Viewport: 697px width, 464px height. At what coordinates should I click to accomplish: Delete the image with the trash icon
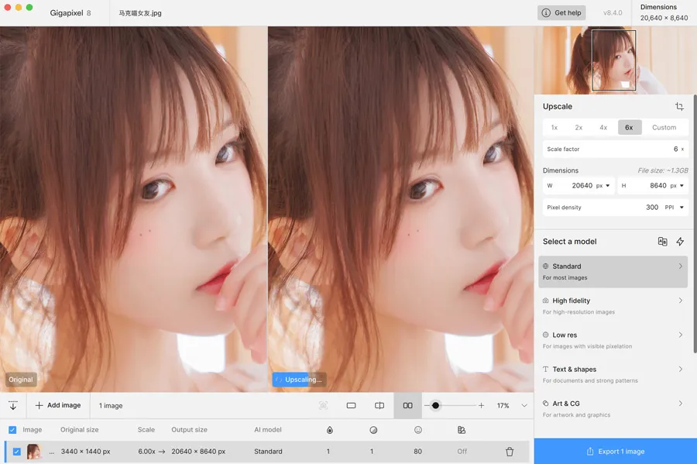click(x=510, y=452)
